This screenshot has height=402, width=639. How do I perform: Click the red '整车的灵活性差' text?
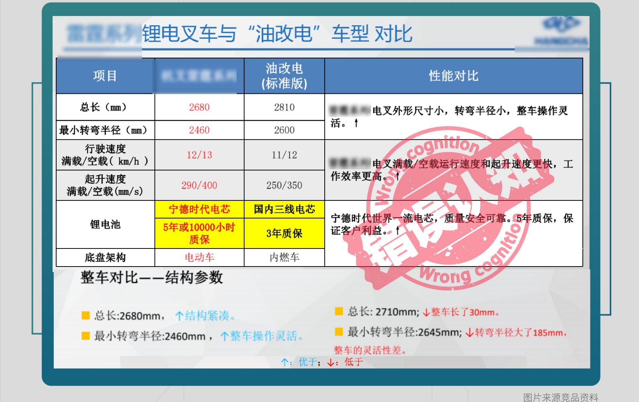[370, 350]
